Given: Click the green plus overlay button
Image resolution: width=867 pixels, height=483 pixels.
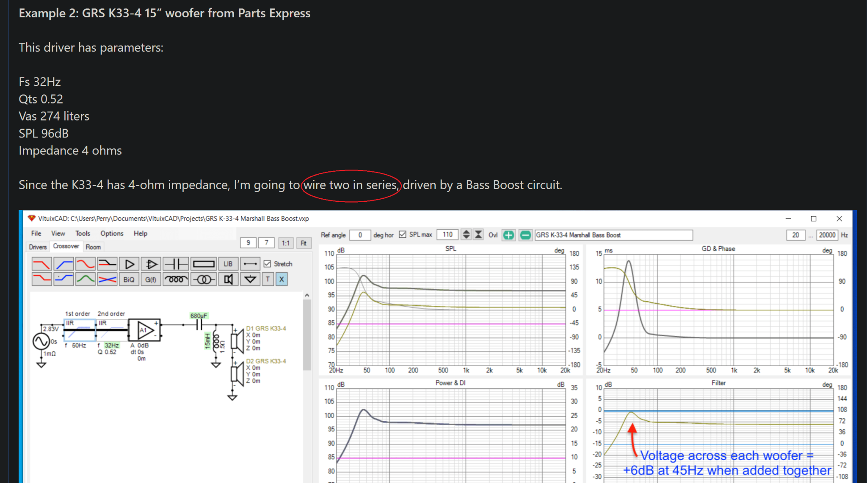Looking at the screenshot, I should click(509, 235).
